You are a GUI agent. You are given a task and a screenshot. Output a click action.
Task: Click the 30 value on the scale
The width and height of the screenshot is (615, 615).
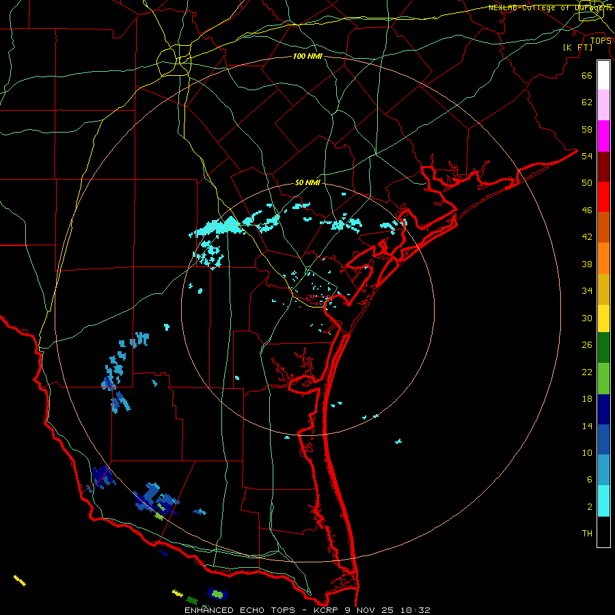tap(587, 318)
